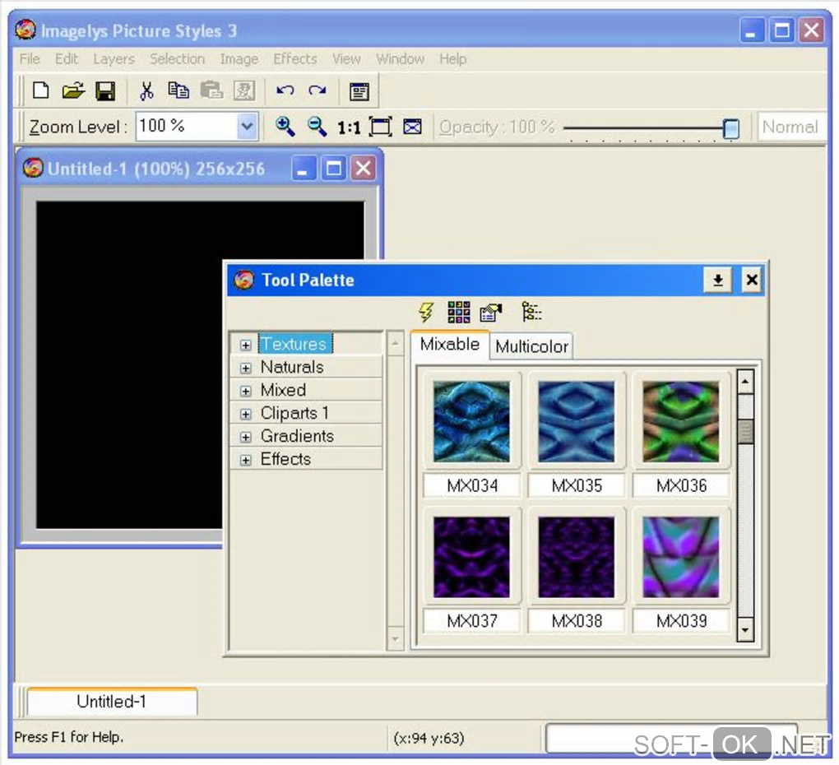
Task: Select the Mixed category label
Action: pyautogui.click(x=283, y=390)
